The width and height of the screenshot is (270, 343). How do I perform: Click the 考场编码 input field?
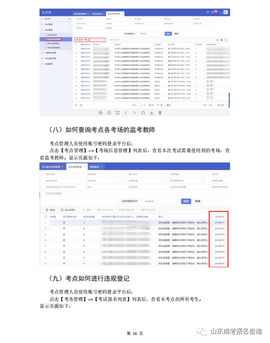187,175
